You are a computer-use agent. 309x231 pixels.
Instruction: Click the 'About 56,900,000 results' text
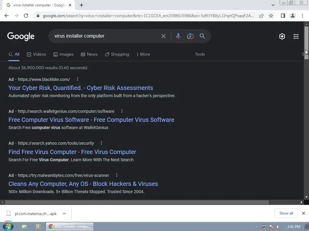[48, 68]
